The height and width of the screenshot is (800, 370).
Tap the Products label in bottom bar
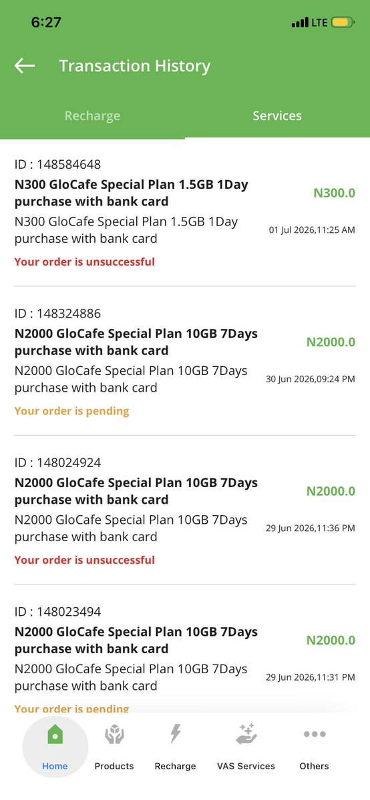tap(114, 767)
